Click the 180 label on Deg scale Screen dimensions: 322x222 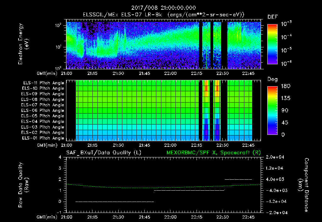(286, 86)
